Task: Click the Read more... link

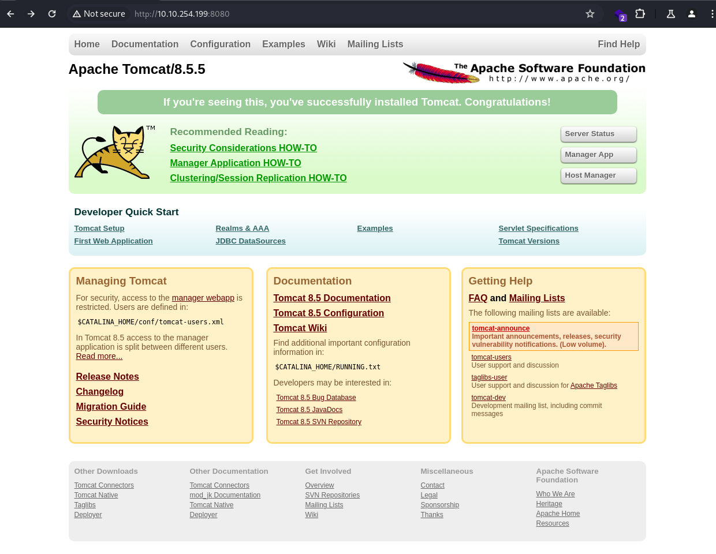Action: (99, 357)
